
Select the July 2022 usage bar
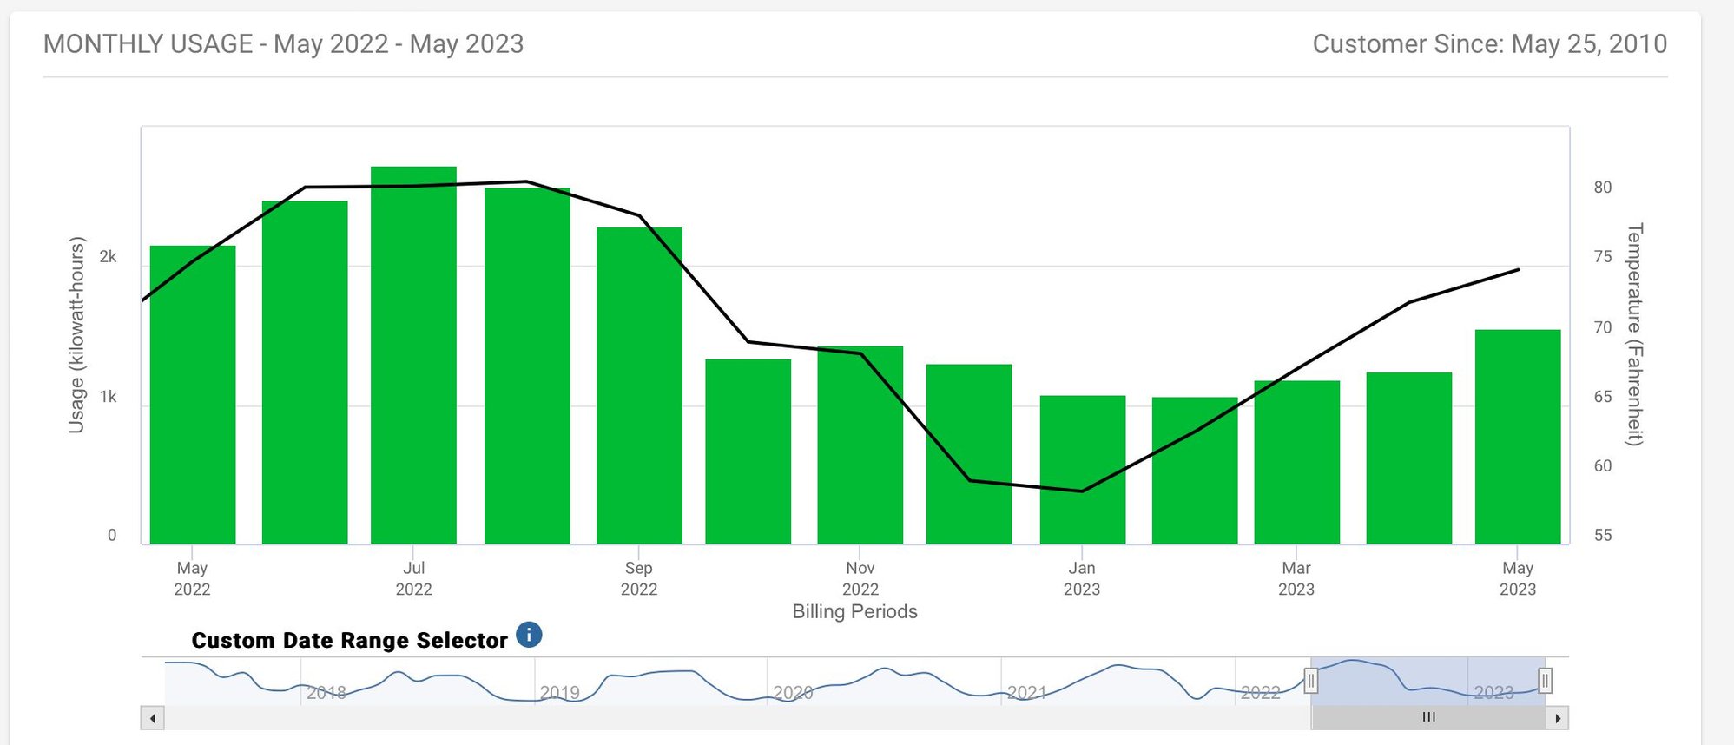coord(413,356)
